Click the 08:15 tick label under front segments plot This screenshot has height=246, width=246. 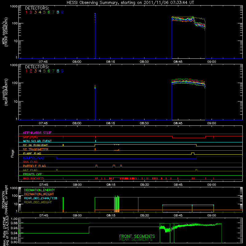pyautogui.click(x=110, y=62)
